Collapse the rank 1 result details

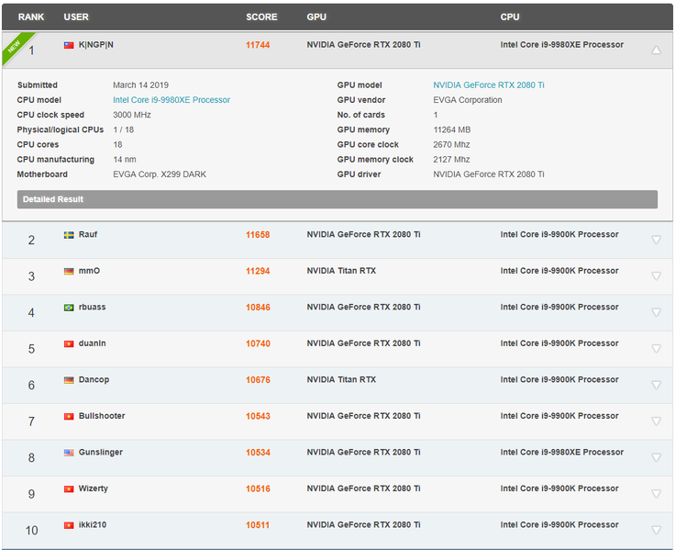656,51
